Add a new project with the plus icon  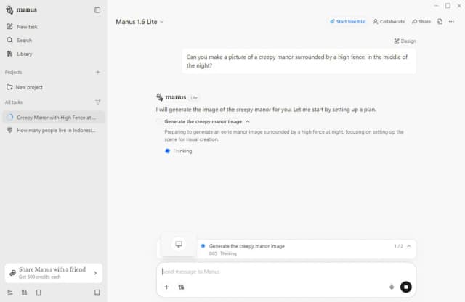[x=98, y=72]
